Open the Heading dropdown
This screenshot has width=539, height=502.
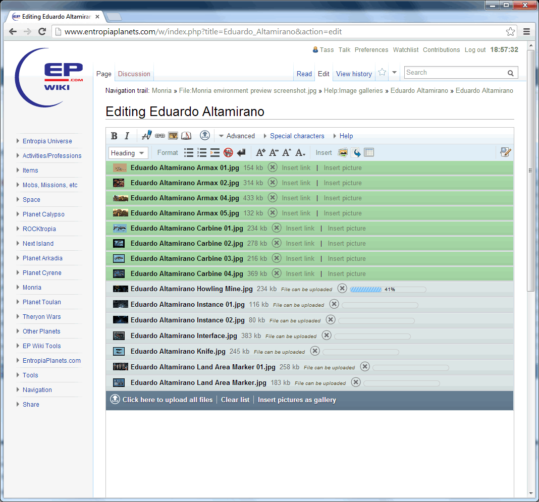(x=128, y=153)
